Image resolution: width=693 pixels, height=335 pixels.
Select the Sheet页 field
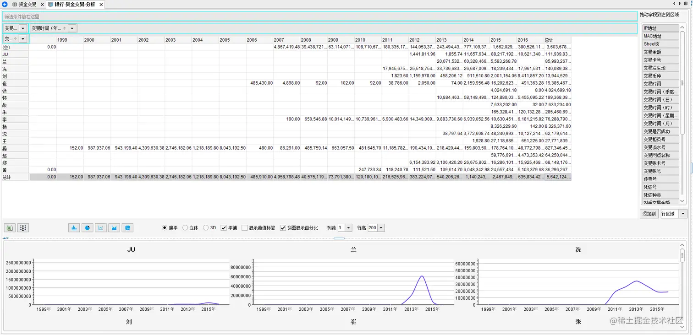pos(660,44)
